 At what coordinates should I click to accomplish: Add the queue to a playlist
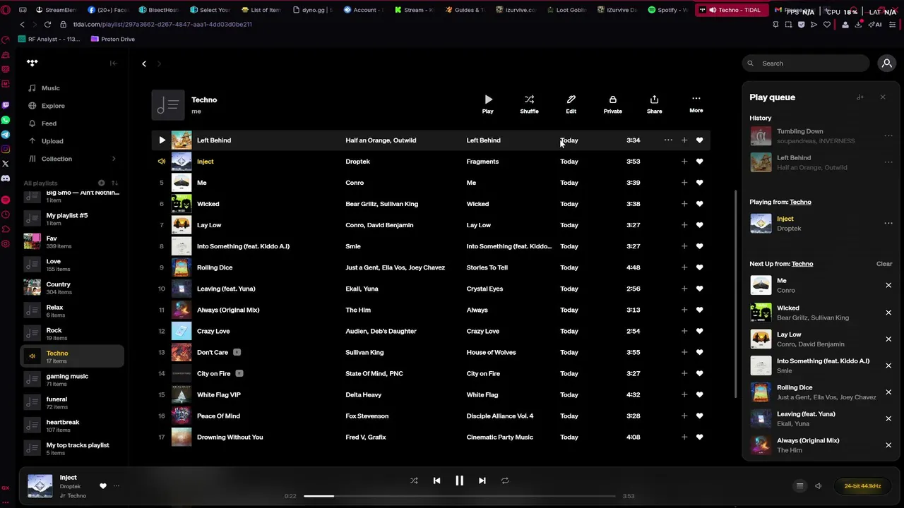[x=860, y=97]
